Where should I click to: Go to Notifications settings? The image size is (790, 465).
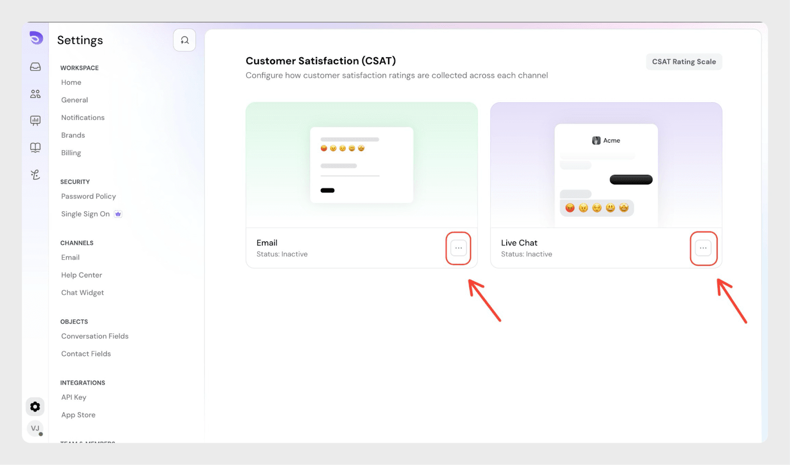(x=83, y=117)
